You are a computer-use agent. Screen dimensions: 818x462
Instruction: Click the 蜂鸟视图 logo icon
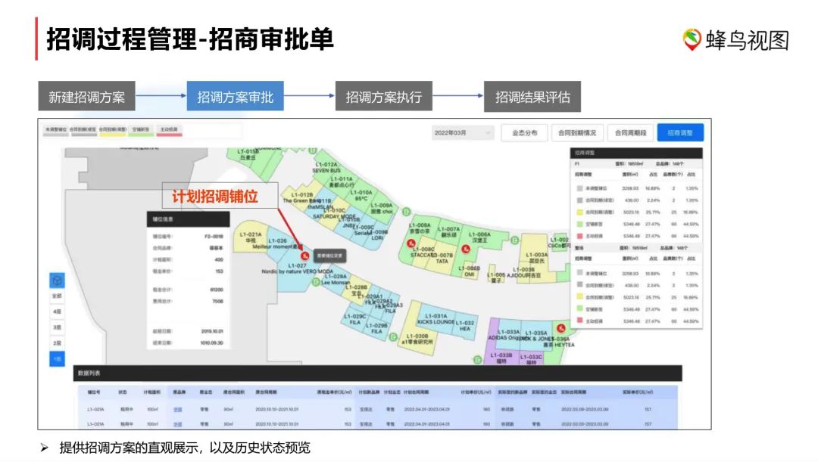[692, 39]
